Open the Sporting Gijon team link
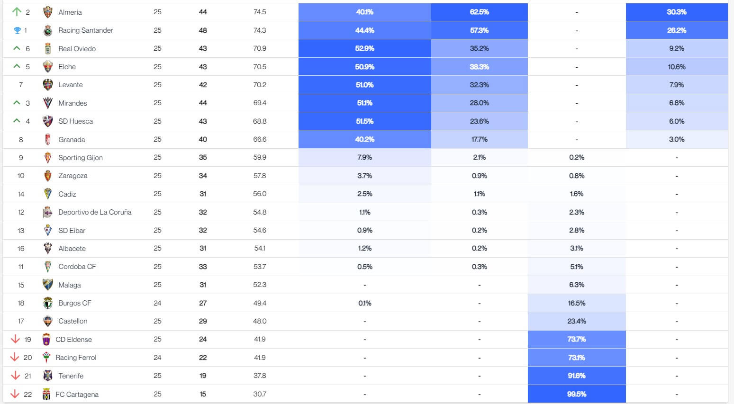The width and height of the screenshot is (734, 404). (81, 158)
